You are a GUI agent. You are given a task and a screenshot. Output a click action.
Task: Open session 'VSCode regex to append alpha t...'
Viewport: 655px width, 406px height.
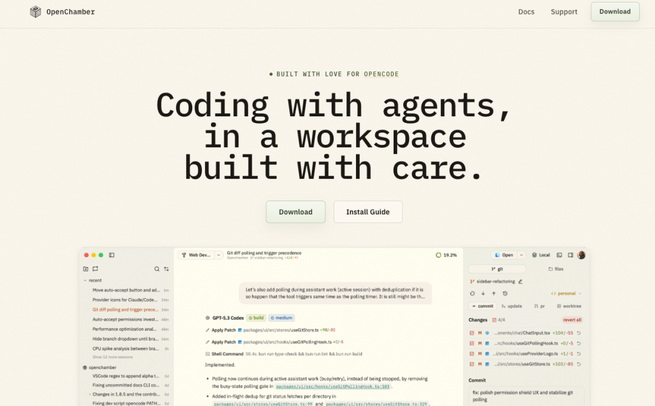click(126, 376)
